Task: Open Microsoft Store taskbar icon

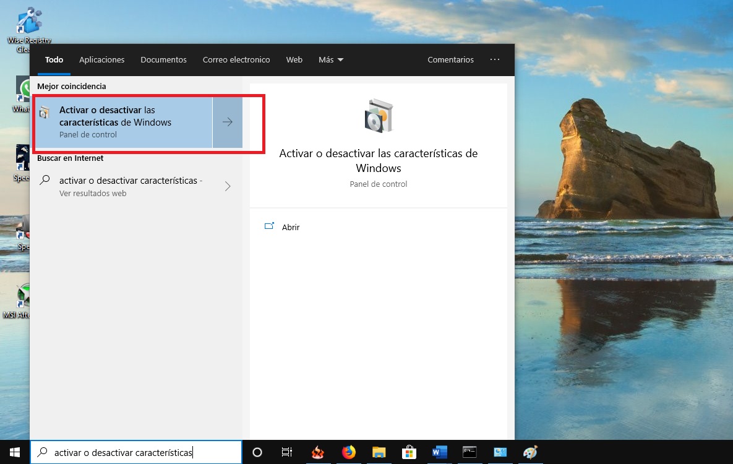Action: [x=409, y=452]
